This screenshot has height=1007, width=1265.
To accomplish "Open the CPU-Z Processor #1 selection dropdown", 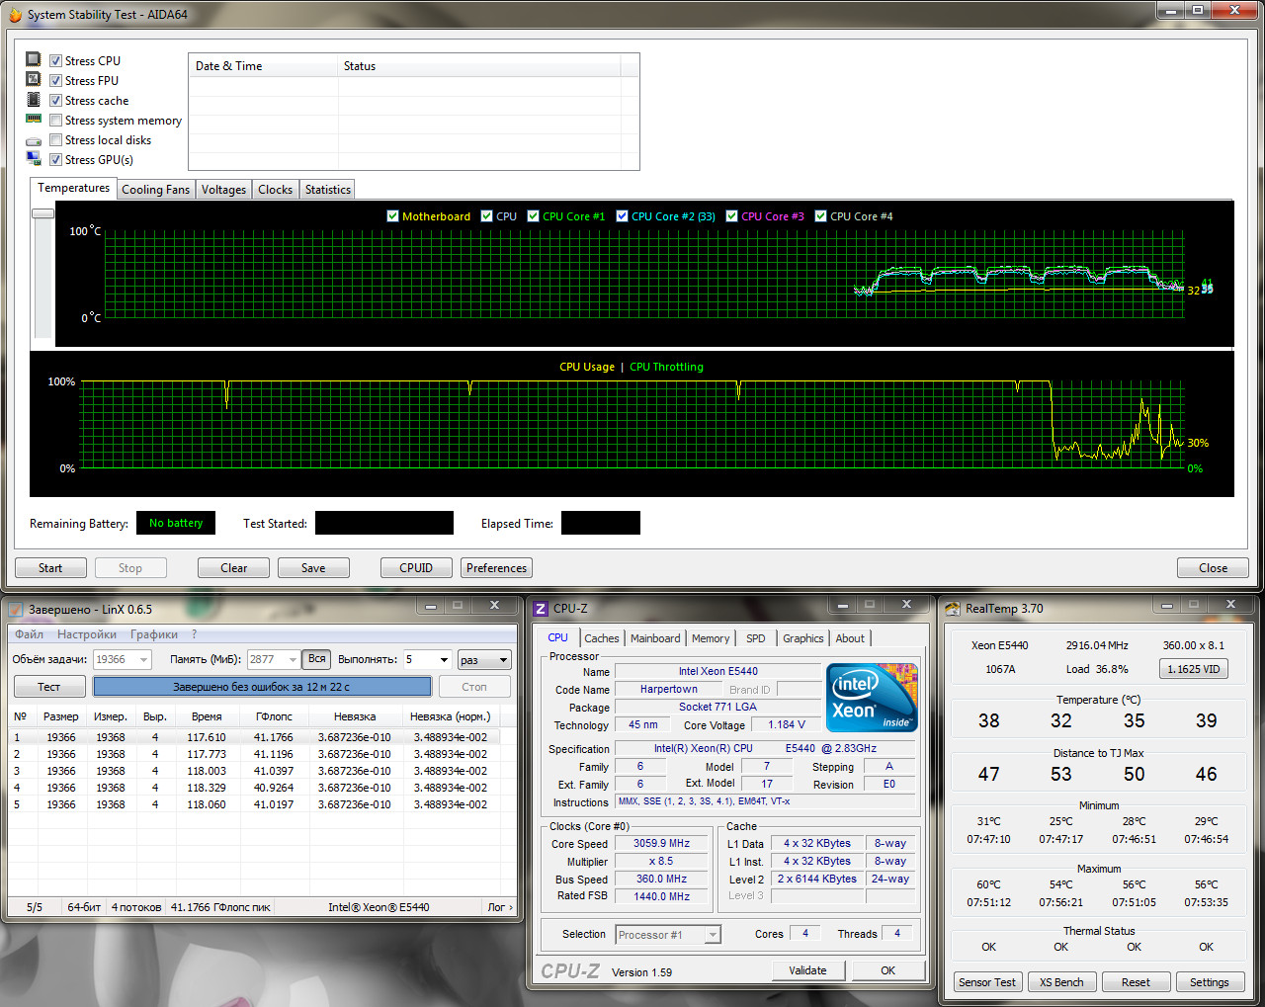I will click(713, 935).
